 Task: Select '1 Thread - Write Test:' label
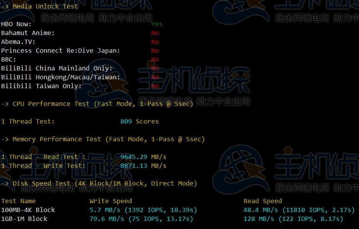tap(43, 166)
